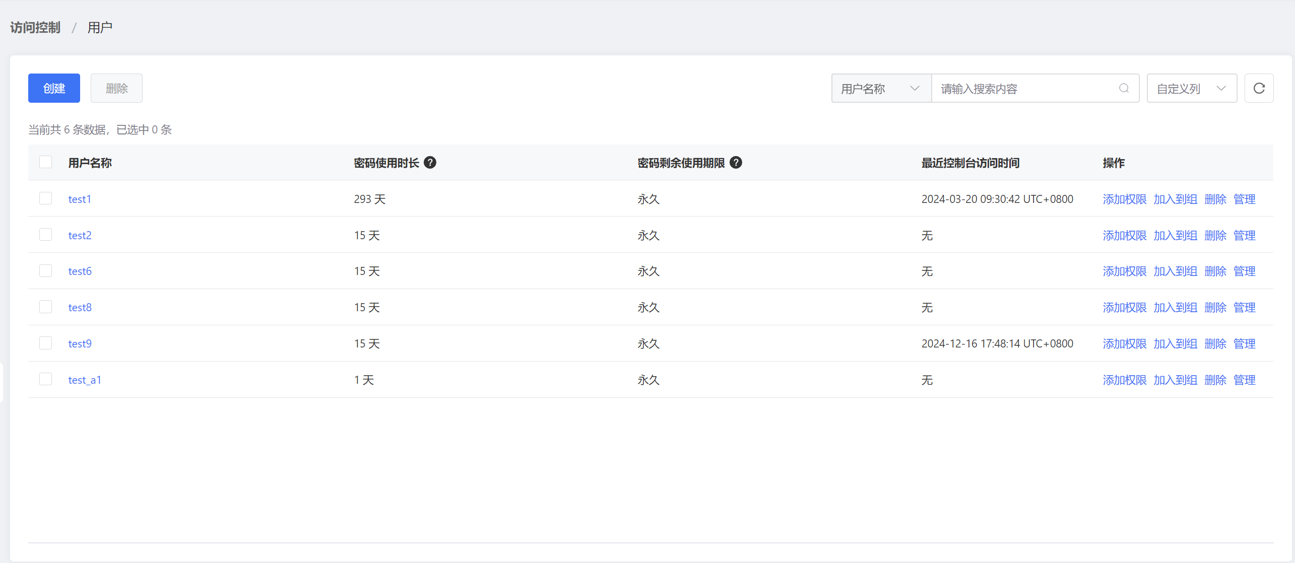Tick the checkbox for test9
Screen dimensions: 1295x563
[x=46, y=343]
